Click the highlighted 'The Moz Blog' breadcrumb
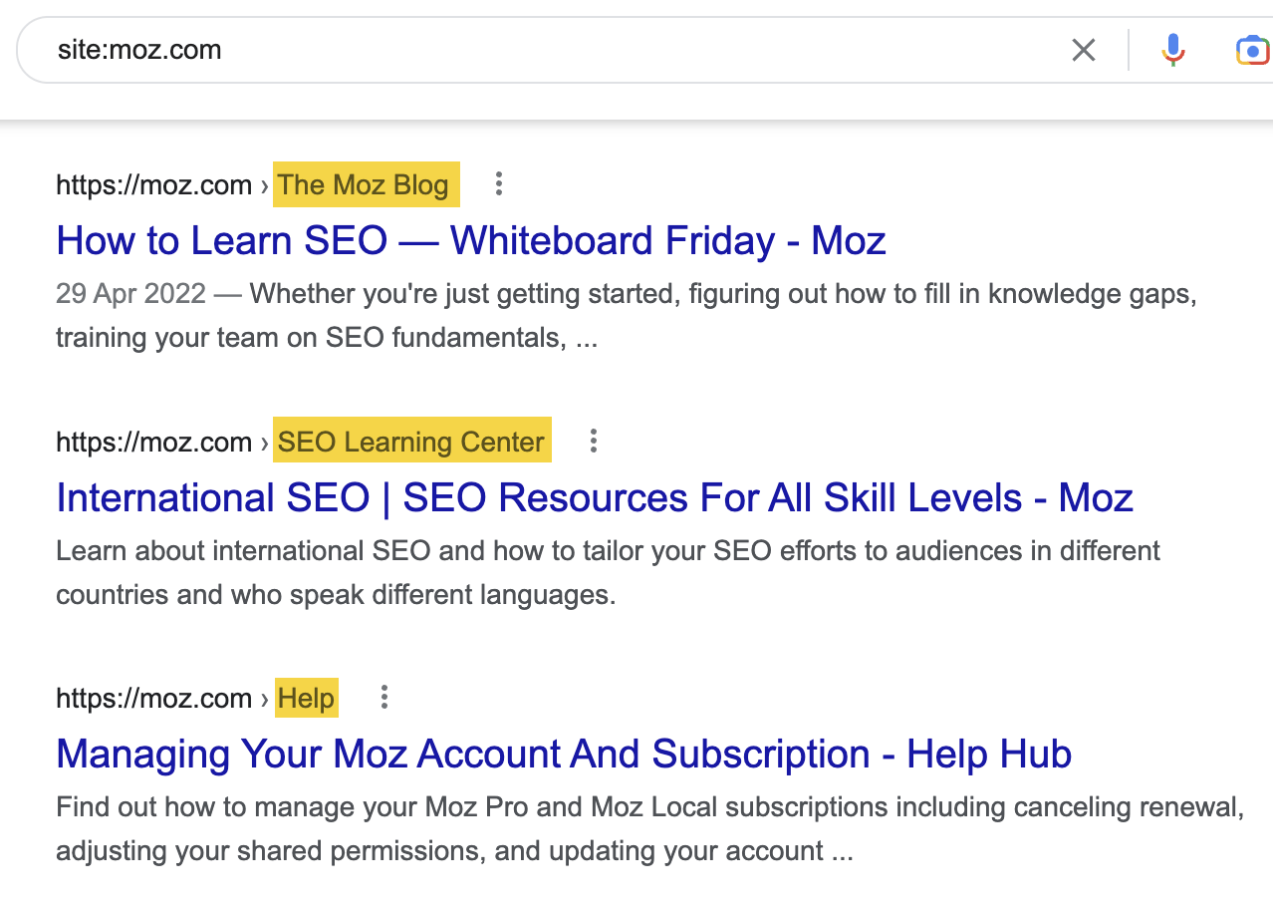The height and width of the screenshot is (911, 1273). click(366, 184)
